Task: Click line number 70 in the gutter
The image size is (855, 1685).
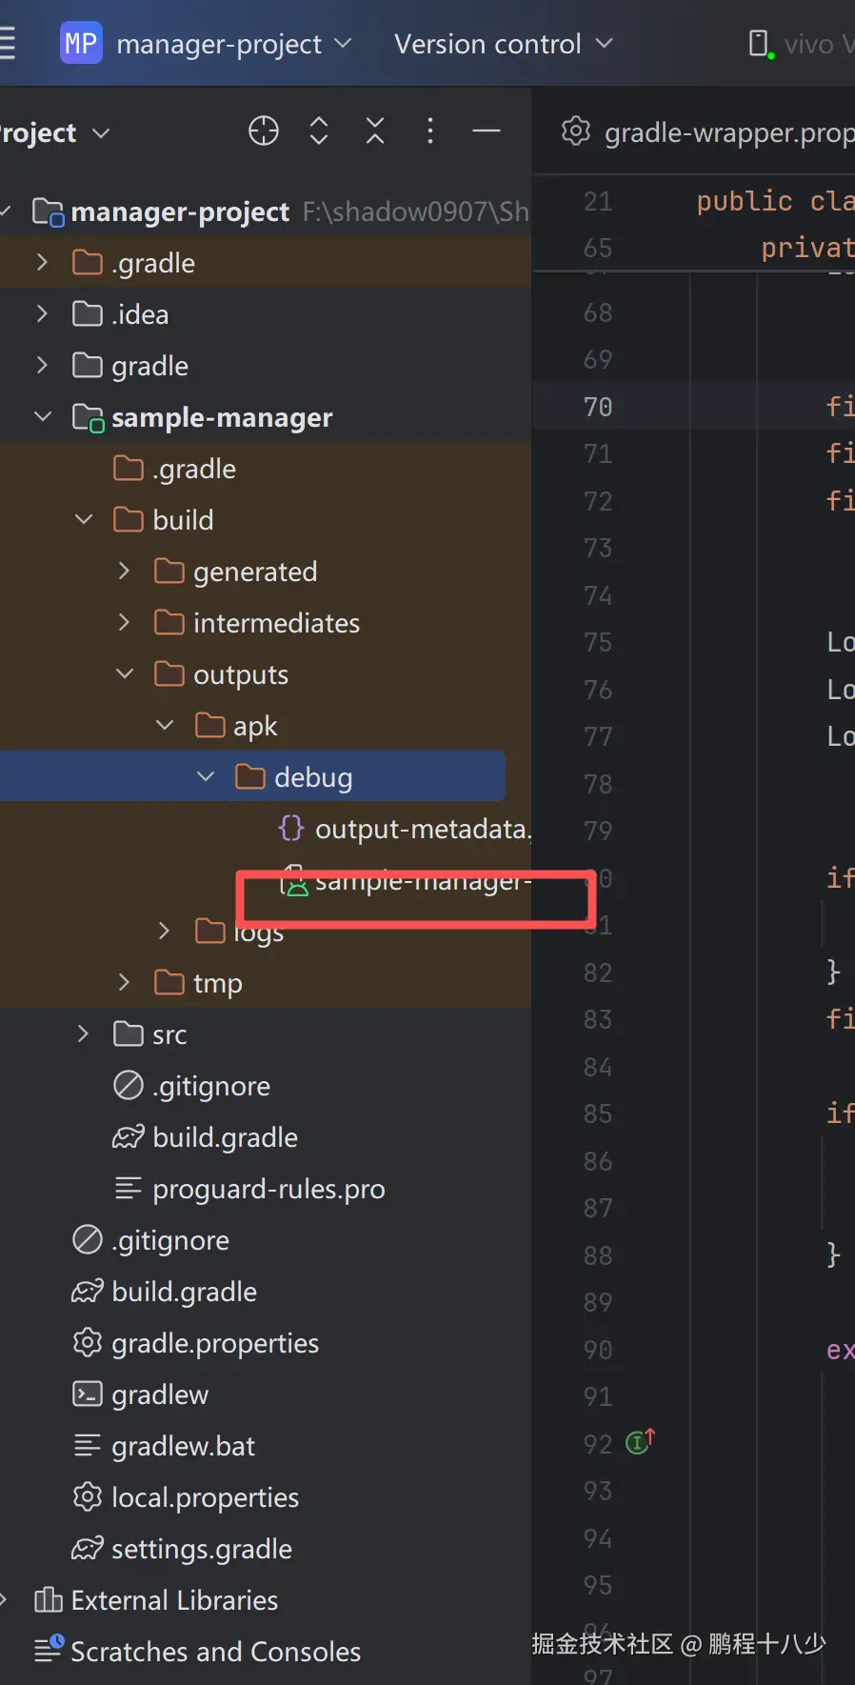Action: click(598, 408)
